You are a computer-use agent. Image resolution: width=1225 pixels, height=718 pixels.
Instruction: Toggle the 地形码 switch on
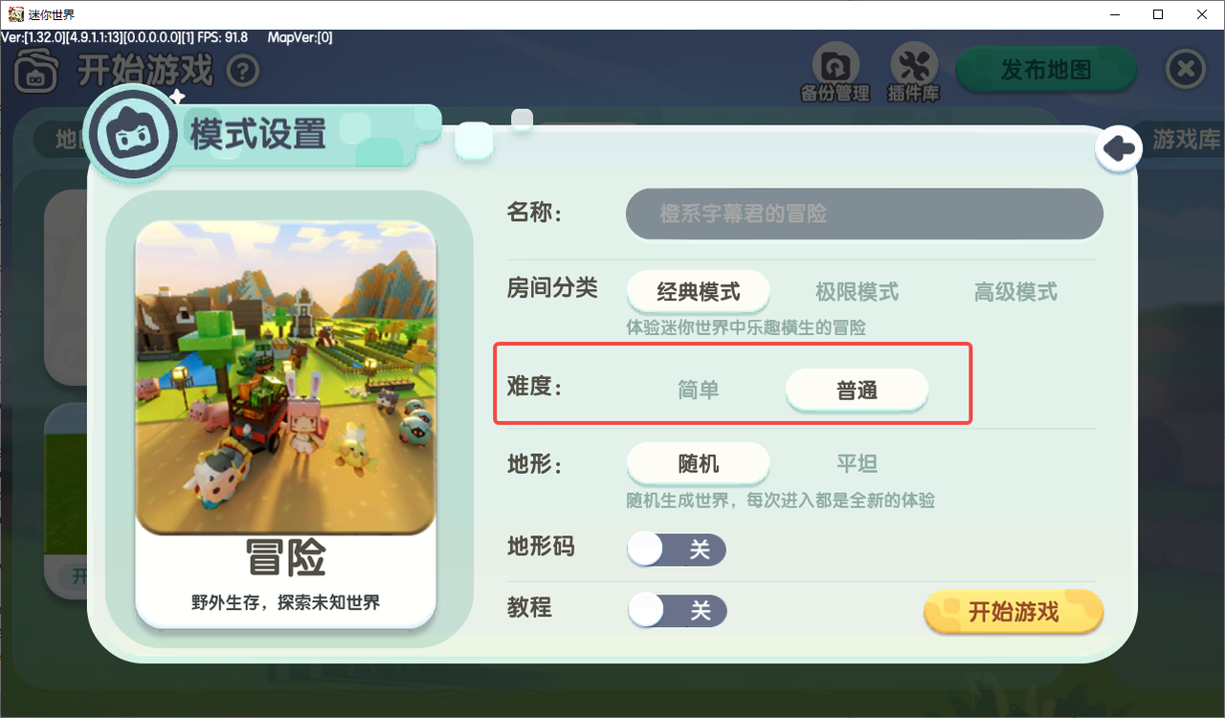pyautogui.click(x=677, y=550)
